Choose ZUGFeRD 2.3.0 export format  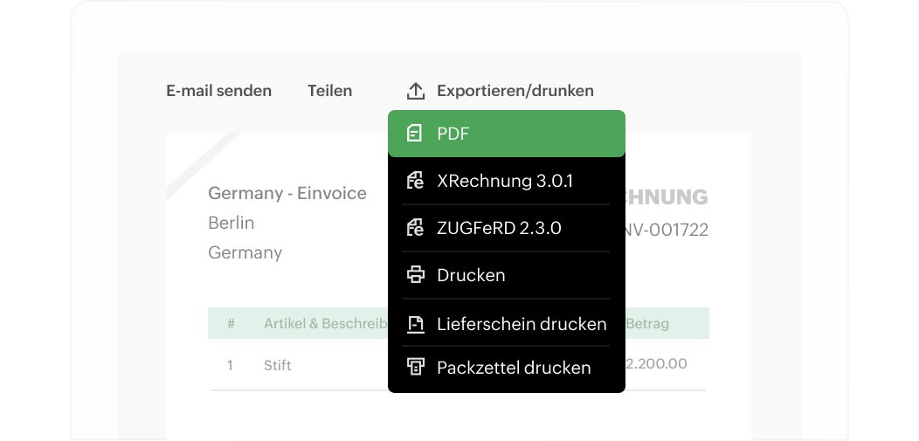[x=507, y=228]
